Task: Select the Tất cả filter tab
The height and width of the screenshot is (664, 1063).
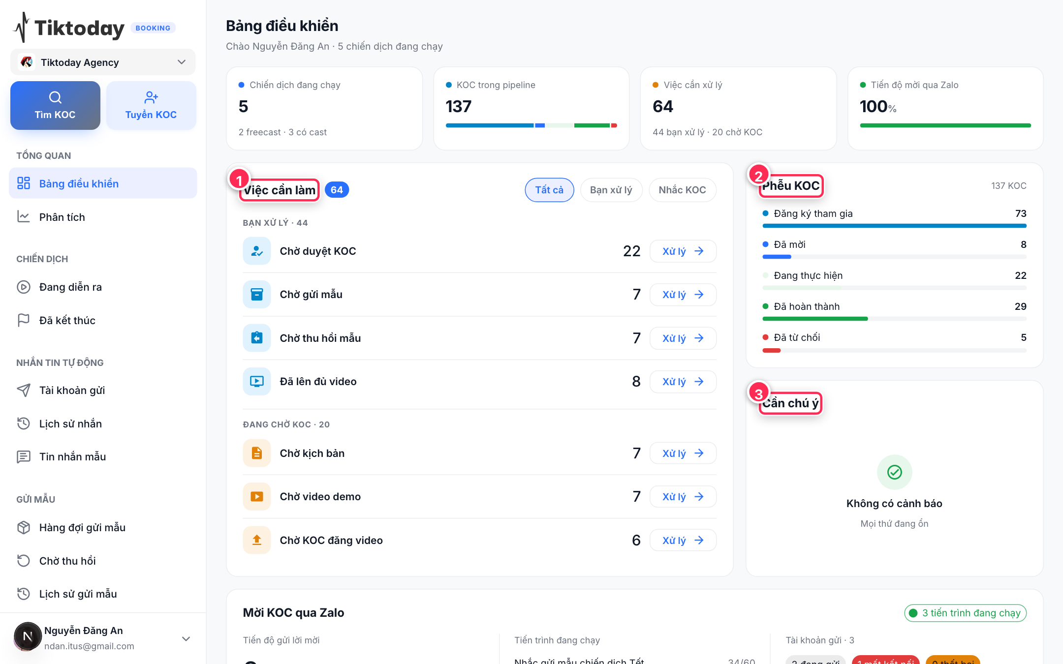Action: 549,190
